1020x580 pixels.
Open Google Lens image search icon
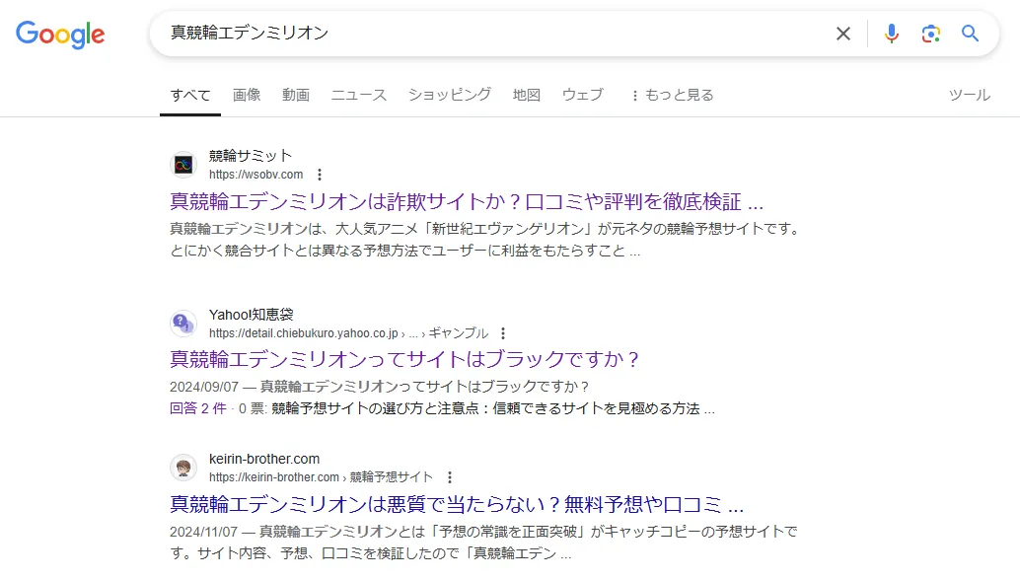[x=931, y=34]
